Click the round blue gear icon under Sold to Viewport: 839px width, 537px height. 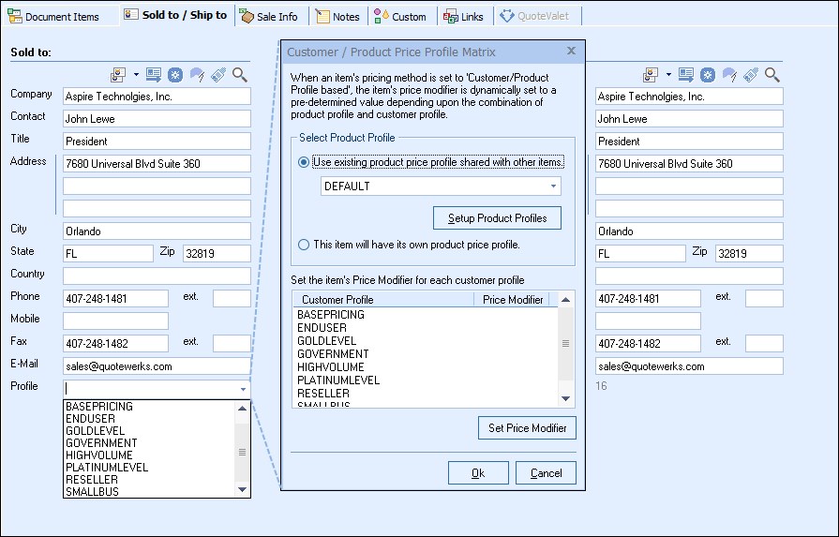click(174, 75)
